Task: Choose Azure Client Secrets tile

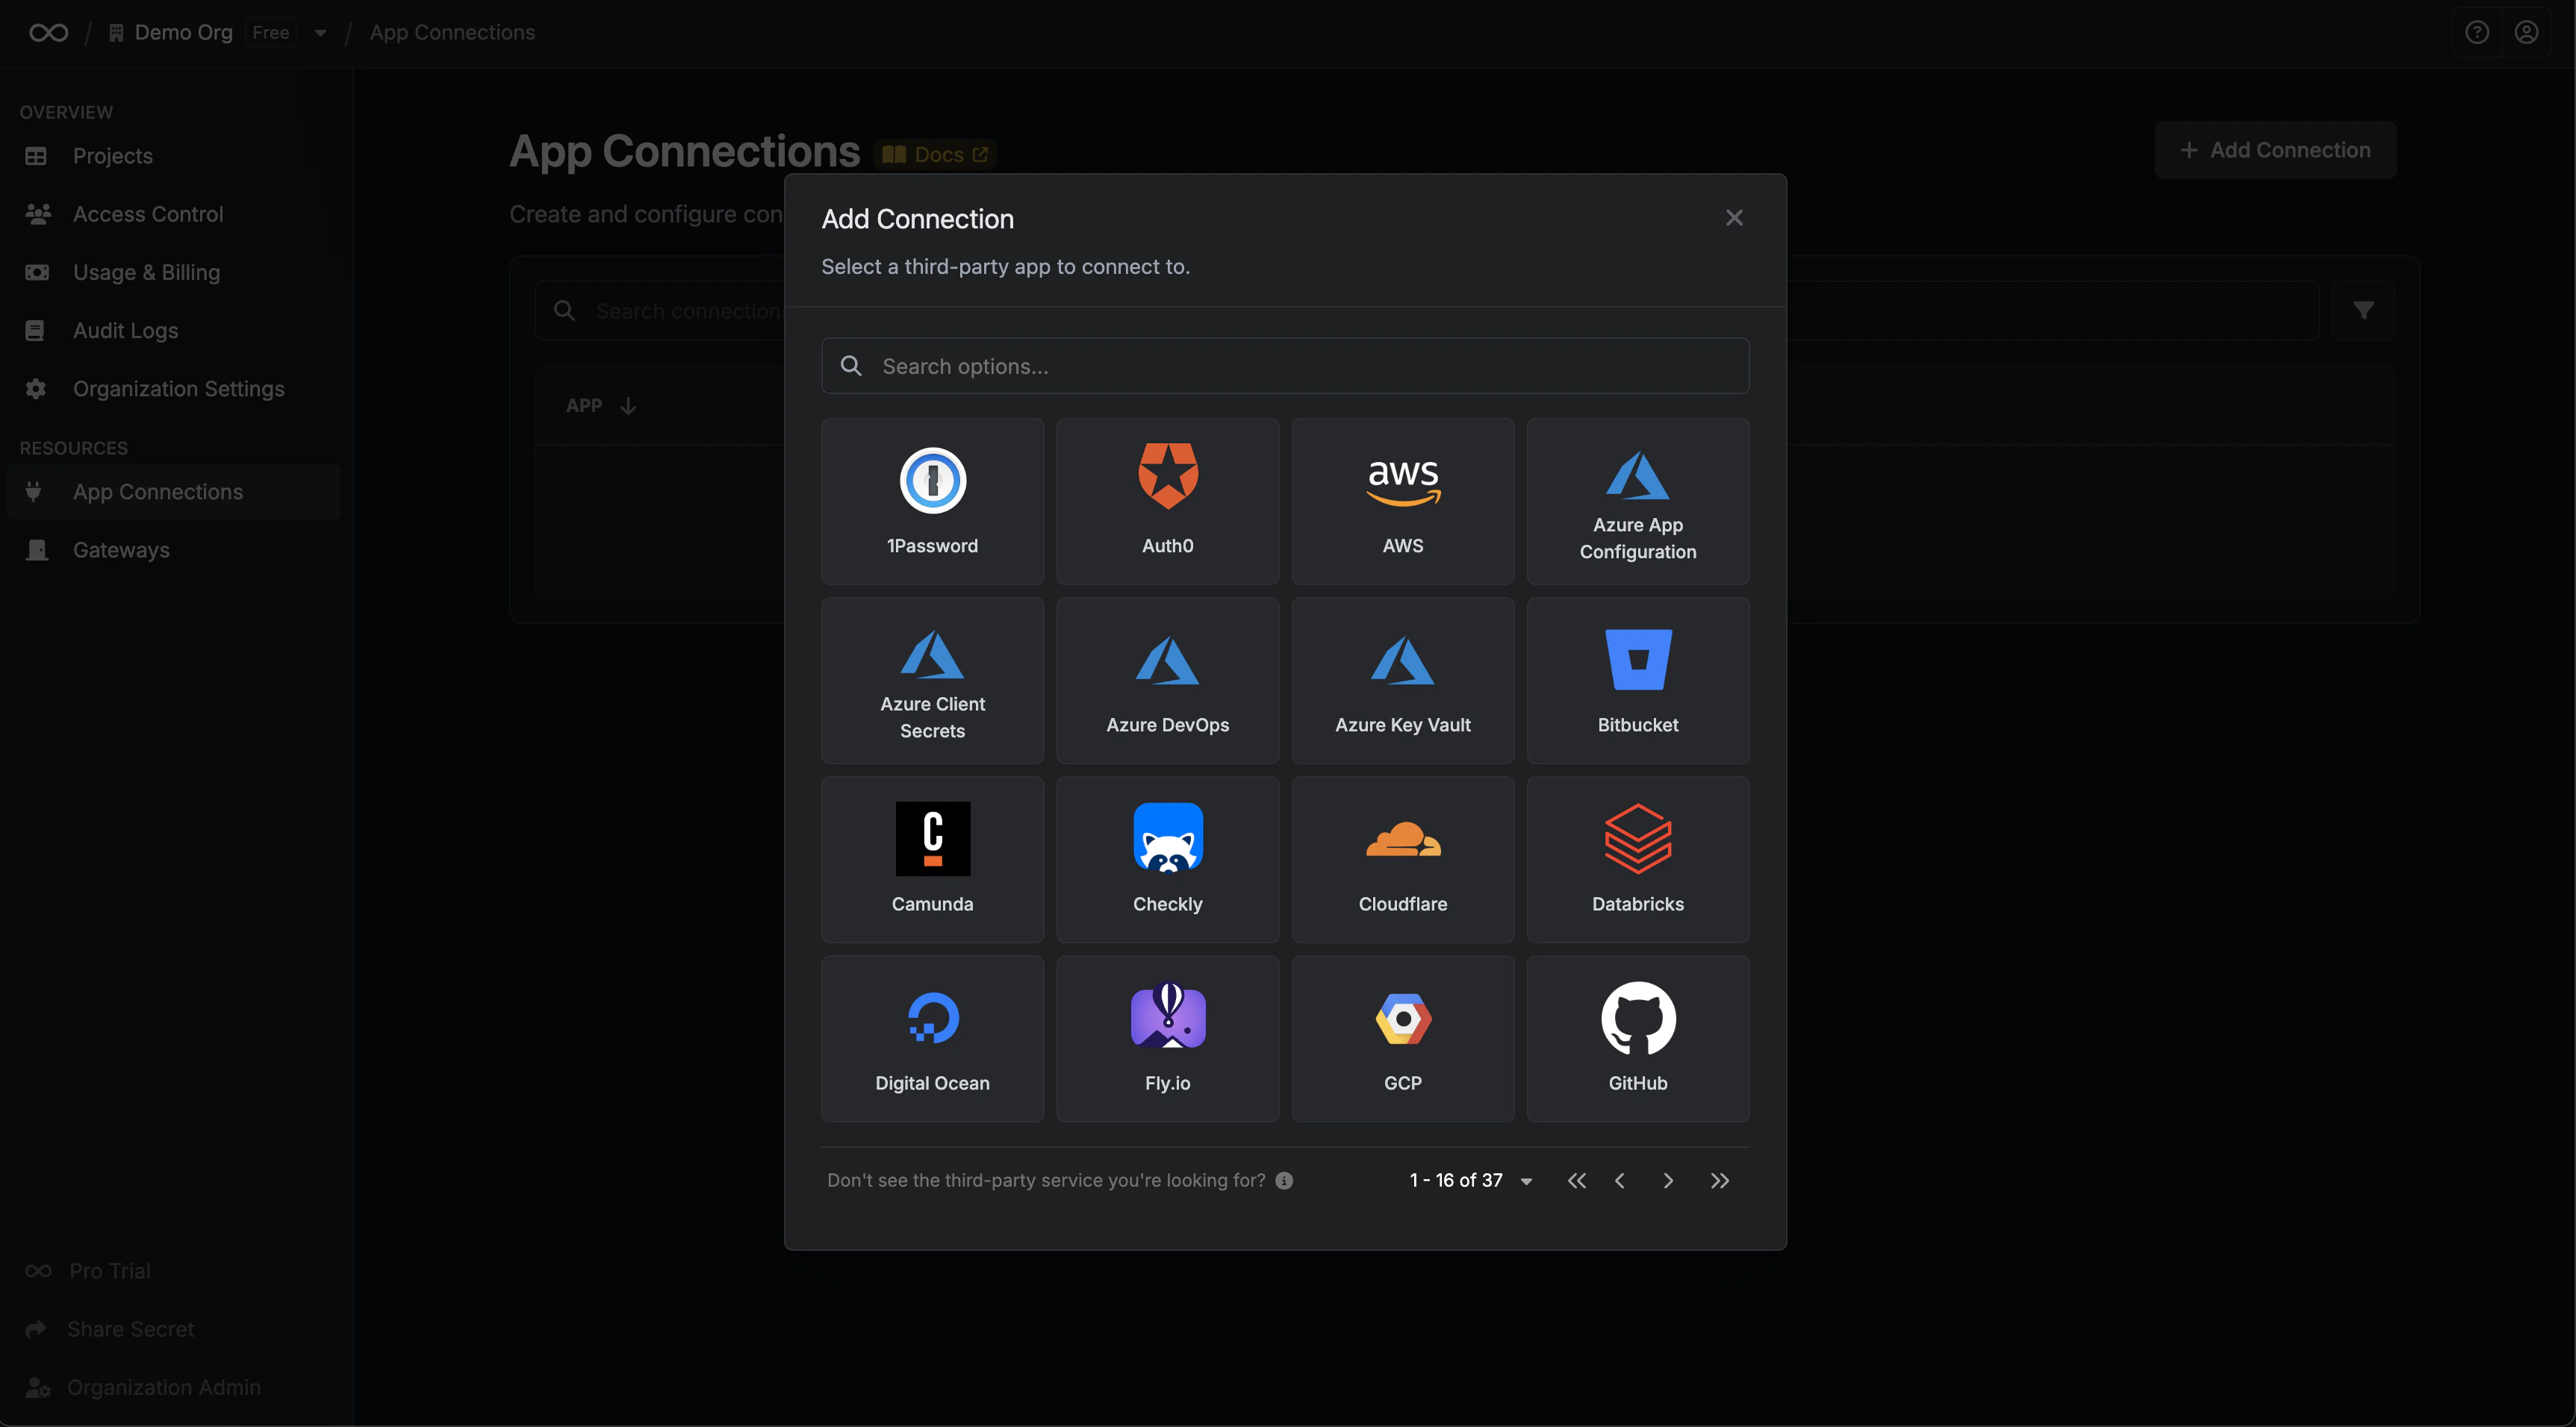Action: click(932, 681)
